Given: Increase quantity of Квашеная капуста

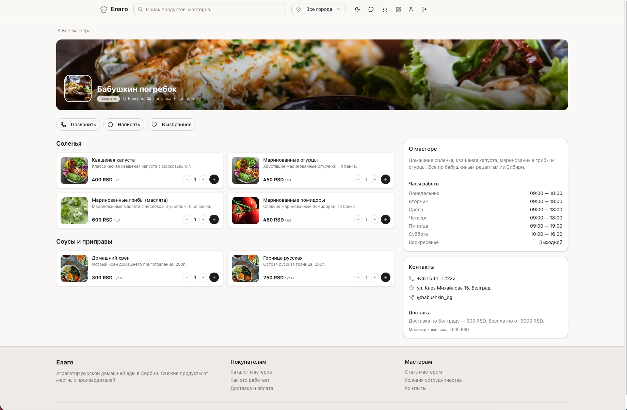Looking at the screenshot, I should point(203,179).
